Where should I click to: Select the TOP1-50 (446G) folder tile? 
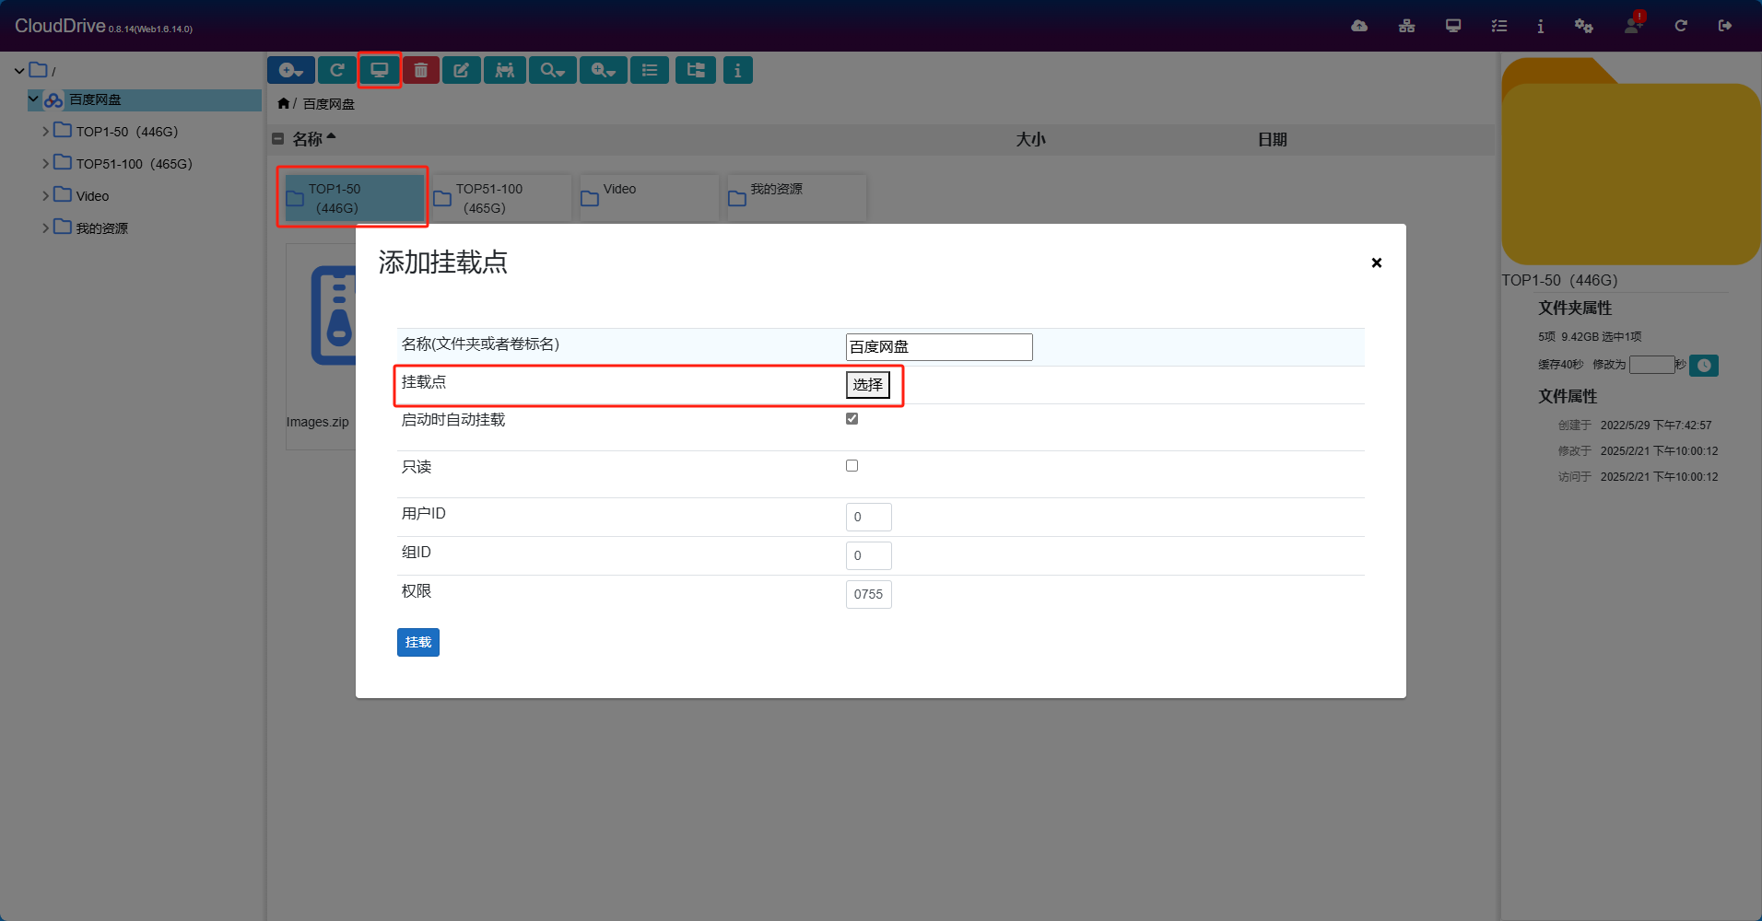[353, 197]
